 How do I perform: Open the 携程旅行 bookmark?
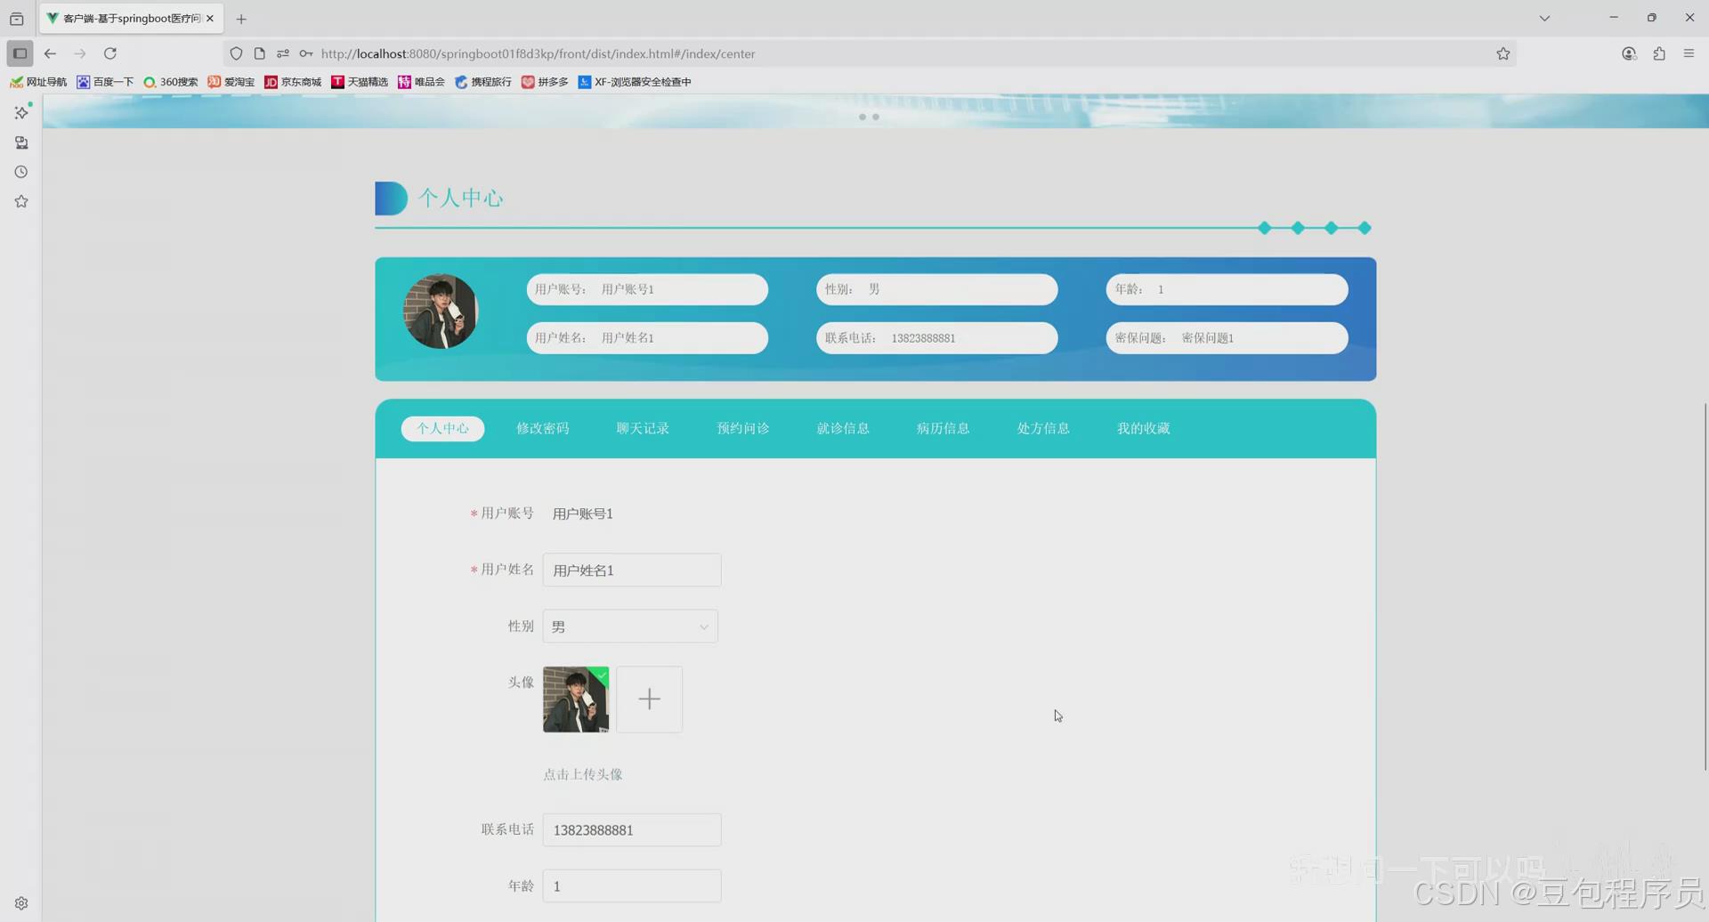coord(483,82)
